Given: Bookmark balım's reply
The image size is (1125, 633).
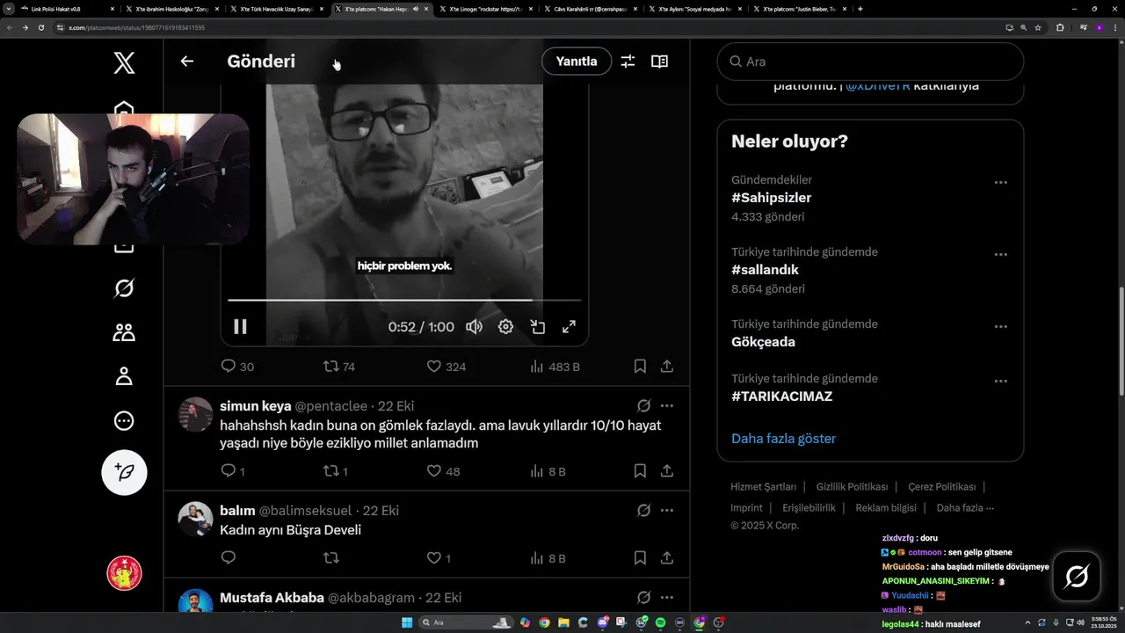Looking at the screenshot, I should click(x=640, y=558).
